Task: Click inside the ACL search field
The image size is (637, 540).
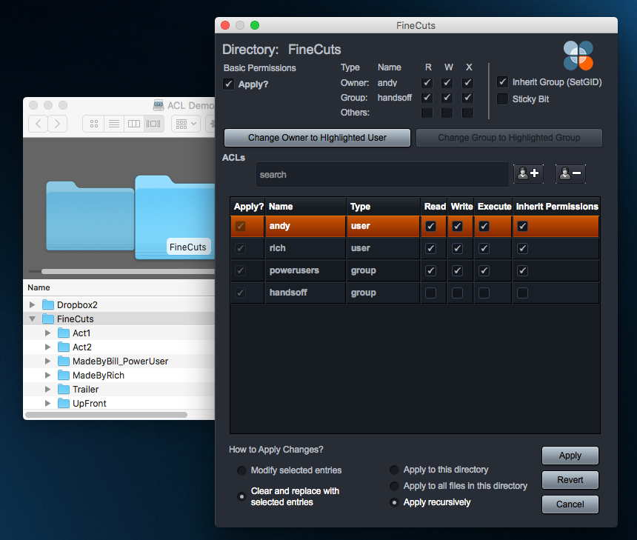Action: point(381,174)
